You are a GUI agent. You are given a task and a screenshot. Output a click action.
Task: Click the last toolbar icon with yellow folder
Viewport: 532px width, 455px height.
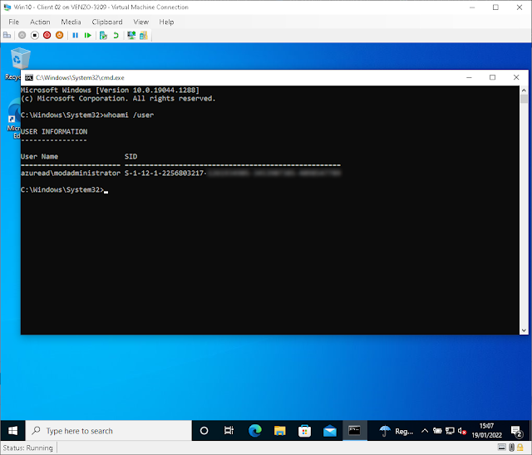144,35
